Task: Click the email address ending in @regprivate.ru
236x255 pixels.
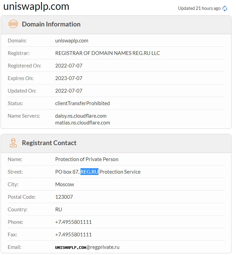Action: pos(87,247)
